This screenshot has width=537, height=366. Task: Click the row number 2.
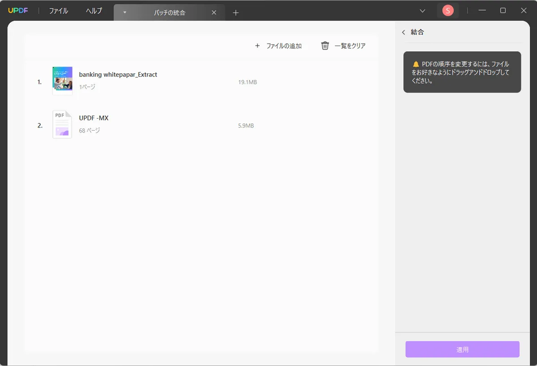(x=40, y=126)
